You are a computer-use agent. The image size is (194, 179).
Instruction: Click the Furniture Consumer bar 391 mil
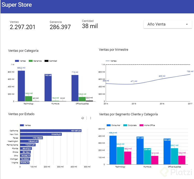[140, 150]
